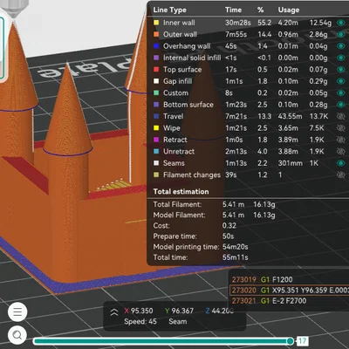The height and width of the screenshot is (349, 349).
Task: Click the Retract magenta color swatch
Action: click(x=156, y=140)
